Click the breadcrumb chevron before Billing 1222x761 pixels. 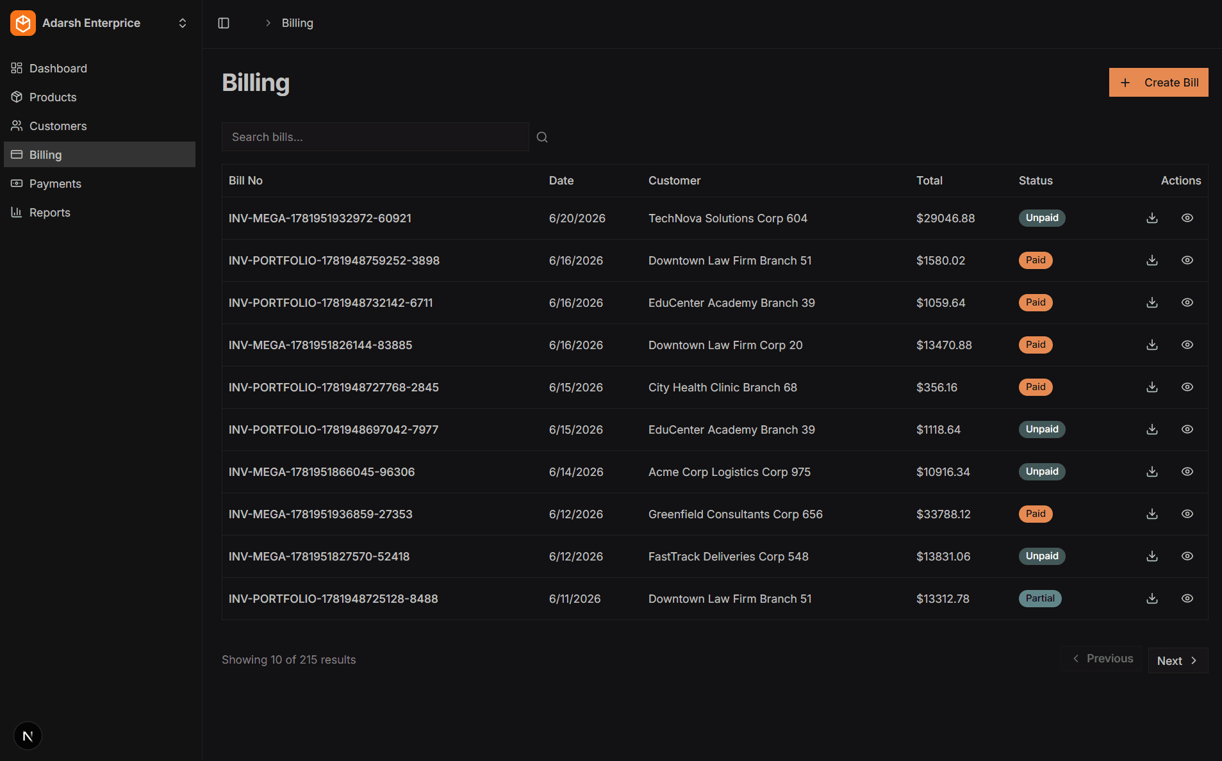268,23
